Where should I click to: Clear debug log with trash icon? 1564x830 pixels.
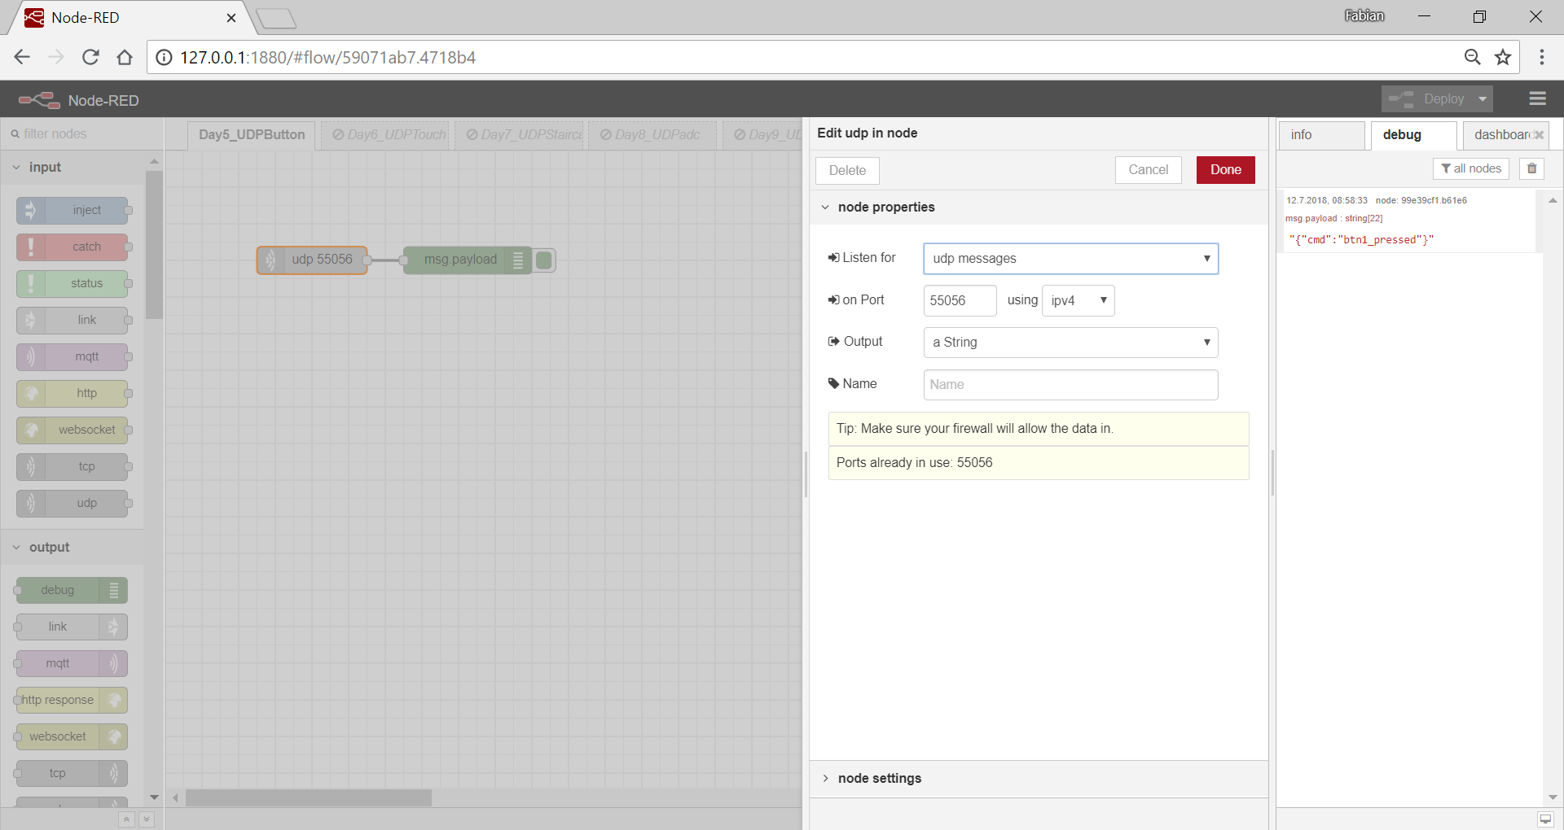tap(1531, 168)
